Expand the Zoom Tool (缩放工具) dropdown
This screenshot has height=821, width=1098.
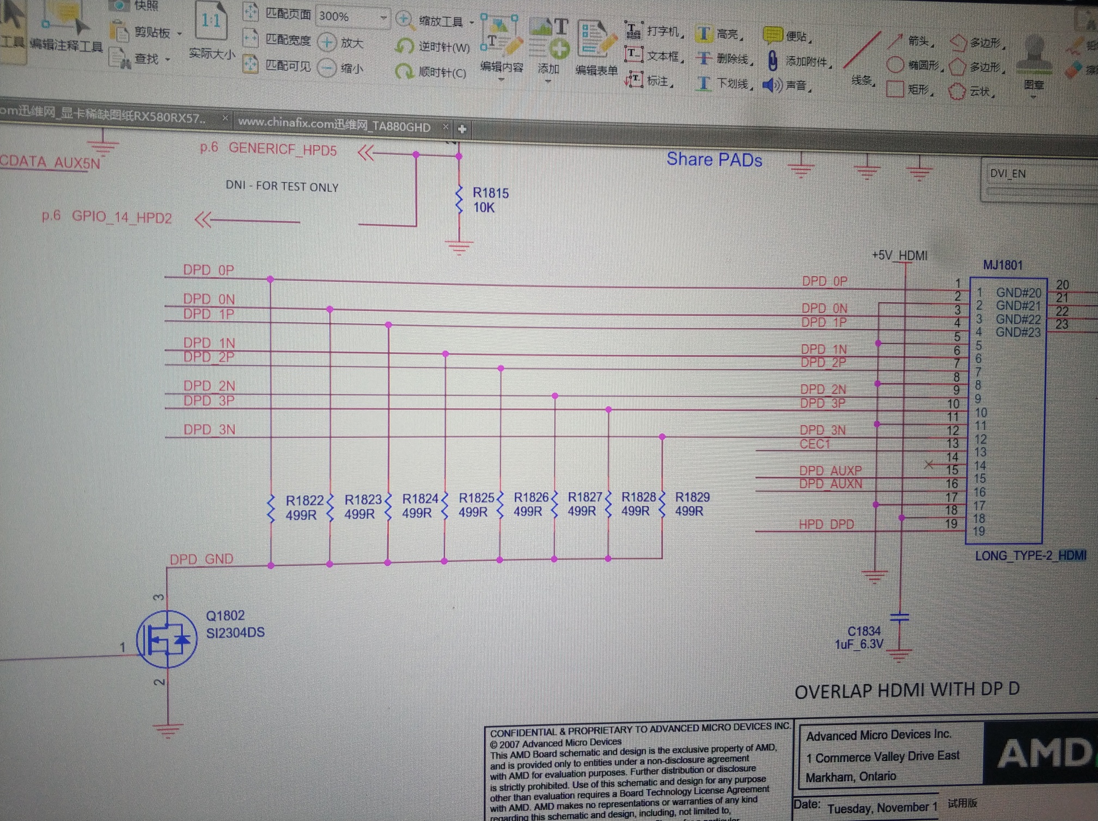click(472, 22)
